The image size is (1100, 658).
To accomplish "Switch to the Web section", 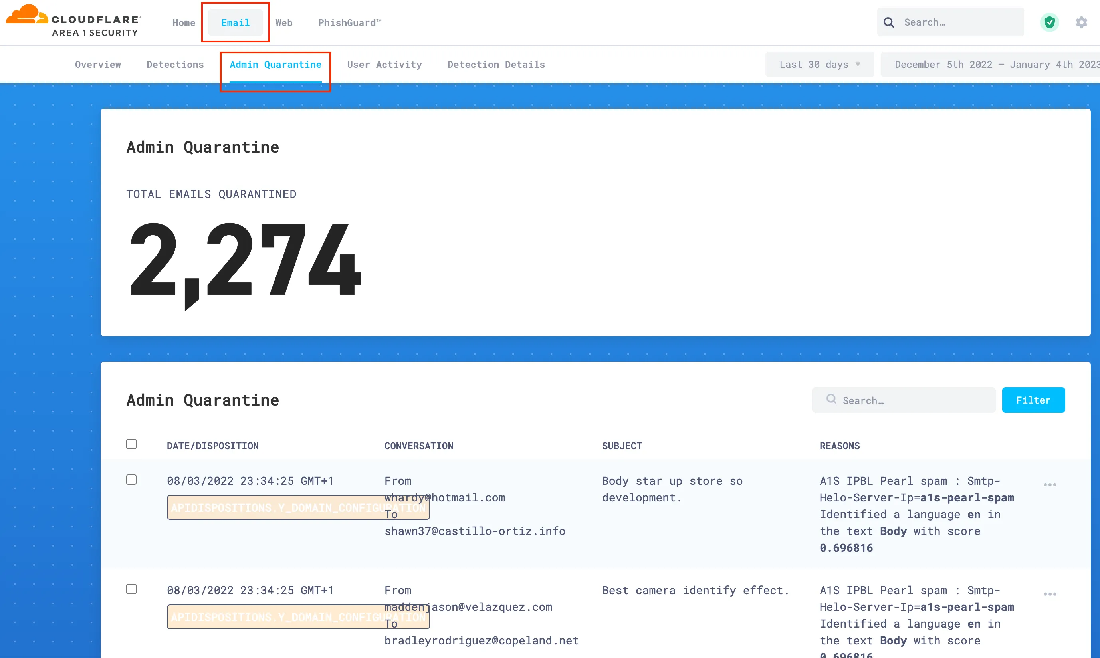I will pyautogui.click(x=284, y=22).
